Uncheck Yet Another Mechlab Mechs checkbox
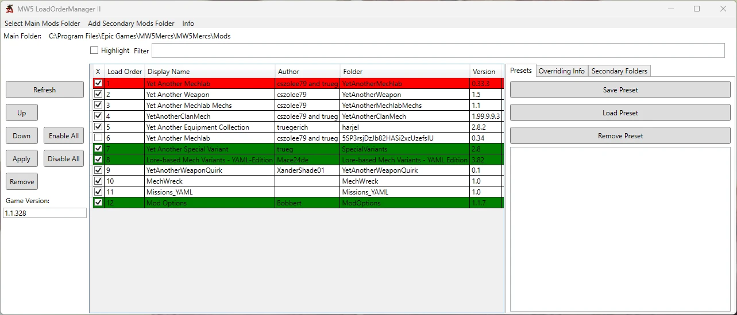737x315 pixels. (x=98, y=105)
